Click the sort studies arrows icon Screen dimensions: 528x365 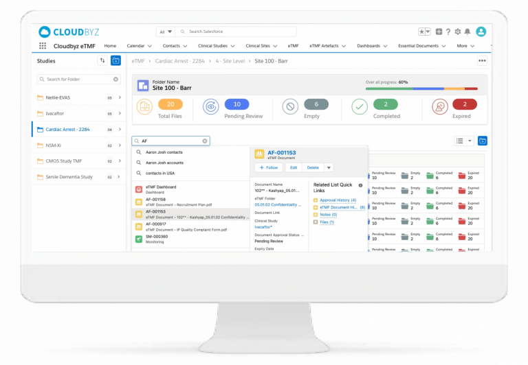click(102, 60)
